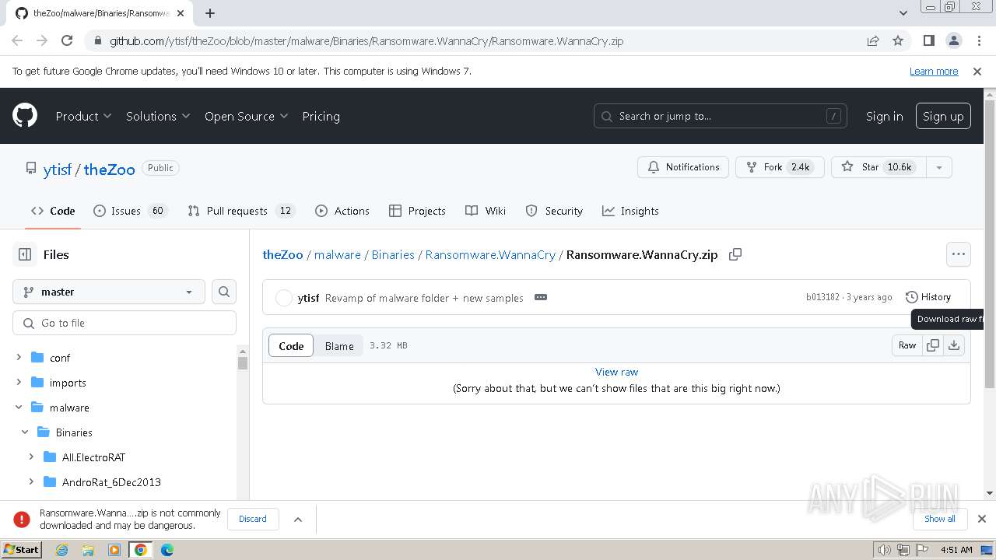Screen dimensions: 996x560
Task: Expand the imports folder chevron
Action: [x=19, y=383]
